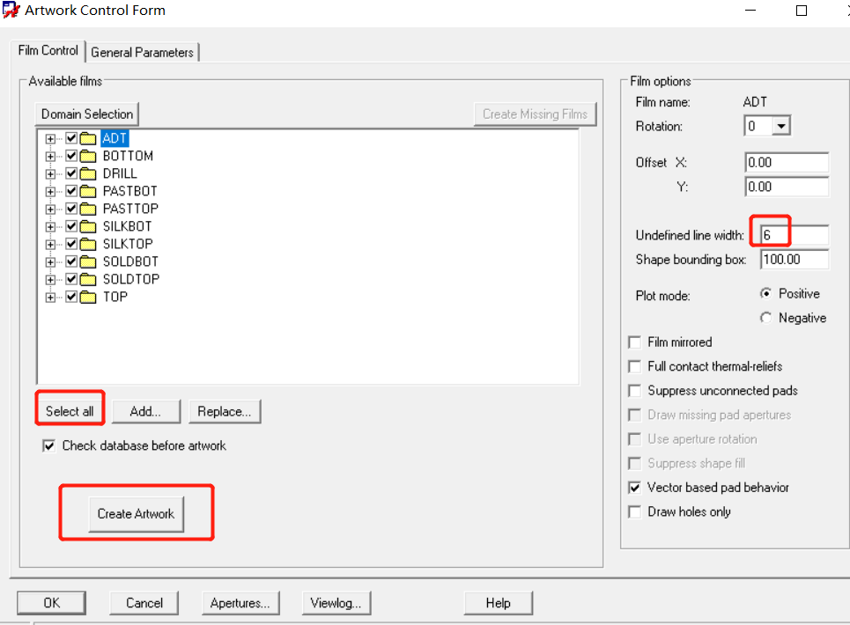The height and width of the screenshot is (625, 850).
Task: Select the BOTTOM film name
Action: click(x=128, y=156)
